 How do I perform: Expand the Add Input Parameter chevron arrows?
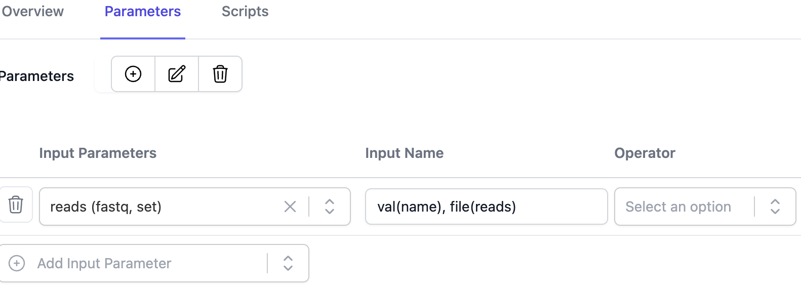tap(288, 263)
